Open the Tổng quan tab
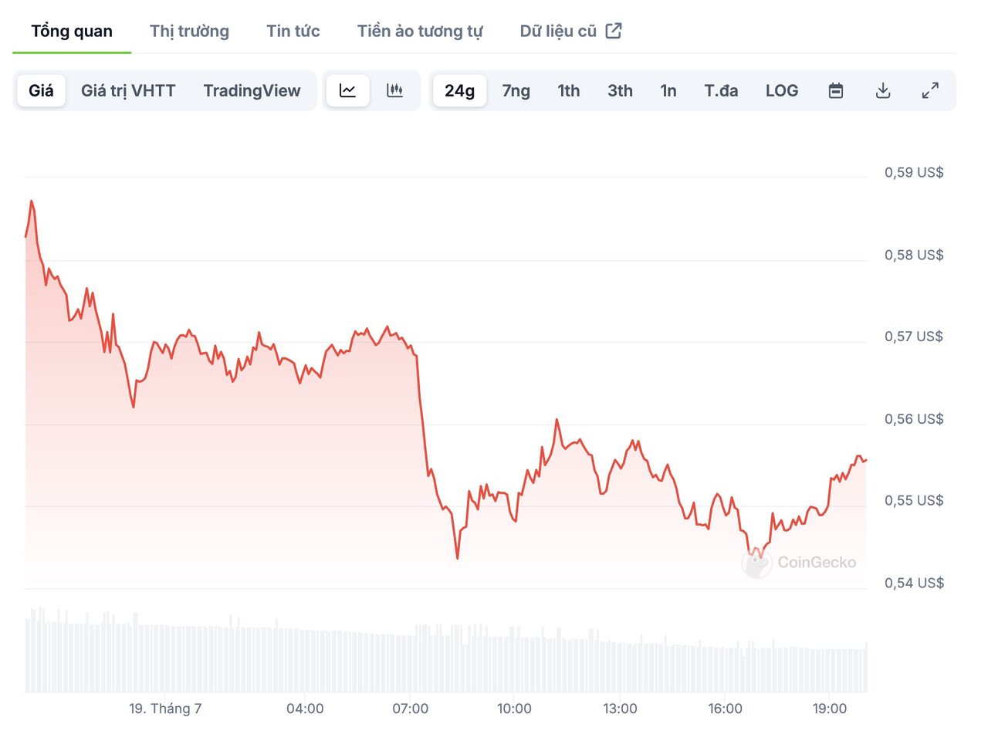This screenshot has height=734, width=988. (72, 32)
